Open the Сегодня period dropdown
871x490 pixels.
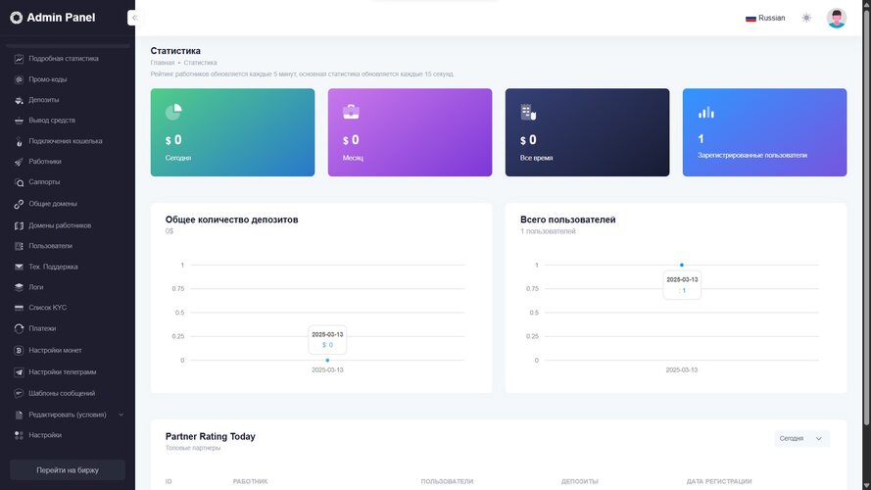[x=801, y=438]
